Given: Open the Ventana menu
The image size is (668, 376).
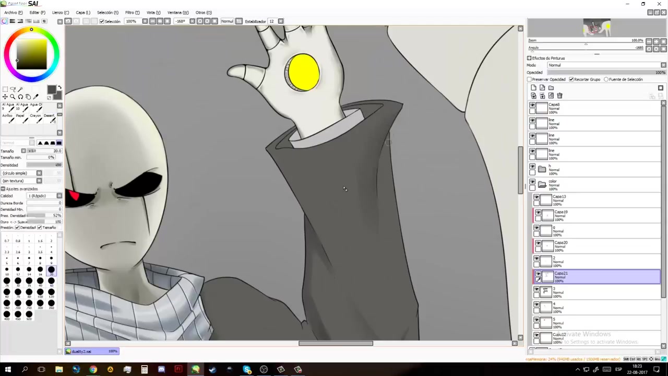Looking at the screenshot, I should 178,13.
